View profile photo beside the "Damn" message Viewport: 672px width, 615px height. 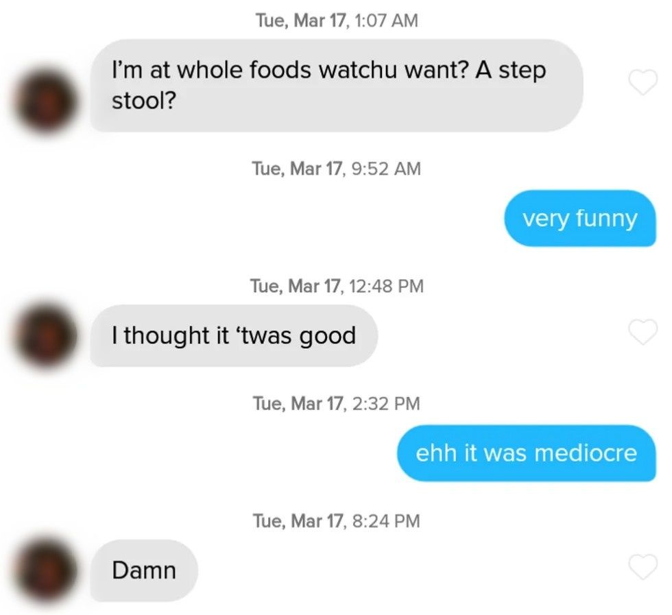point(47,570)
